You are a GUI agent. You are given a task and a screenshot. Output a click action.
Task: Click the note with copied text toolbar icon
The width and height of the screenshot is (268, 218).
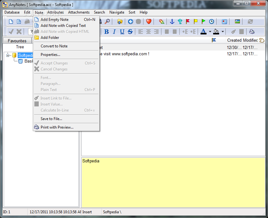pos(19,21)
